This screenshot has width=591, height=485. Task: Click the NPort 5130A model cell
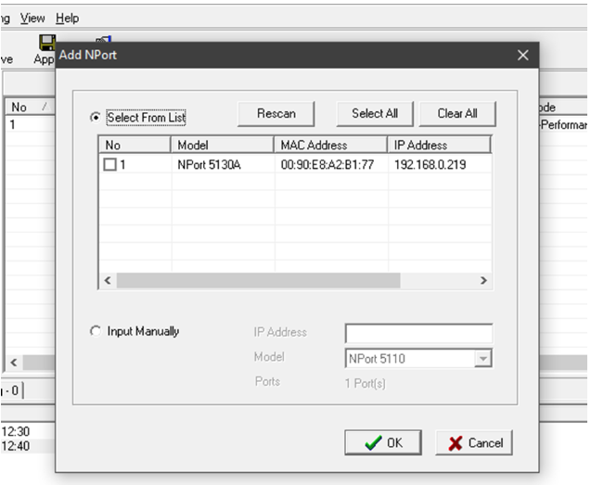(x=209, y=165)
